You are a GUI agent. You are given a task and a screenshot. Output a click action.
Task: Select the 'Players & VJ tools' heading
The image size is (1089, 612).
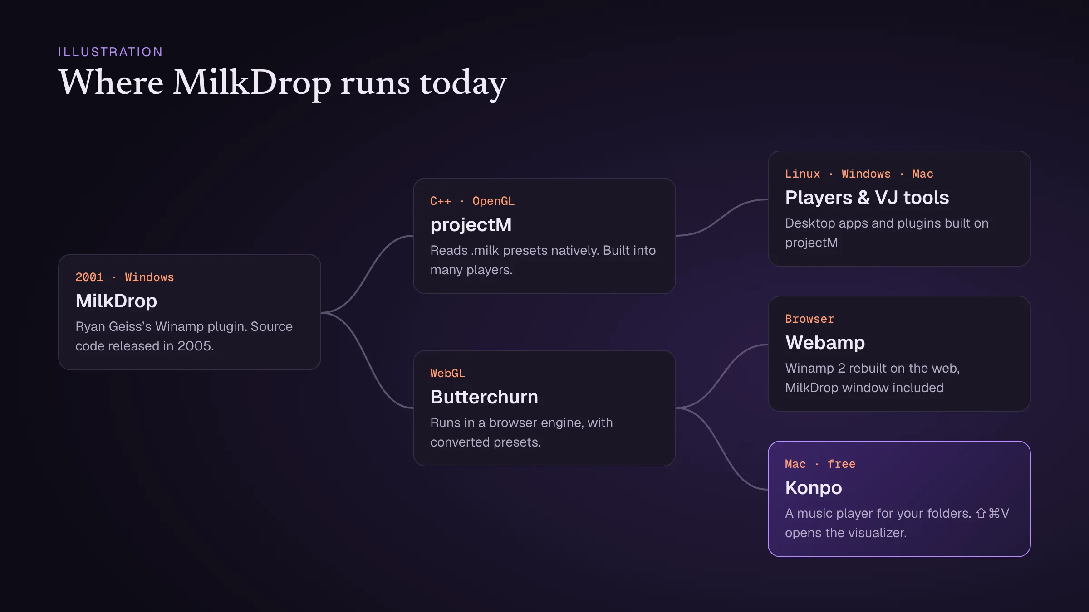tap(867, 198)
